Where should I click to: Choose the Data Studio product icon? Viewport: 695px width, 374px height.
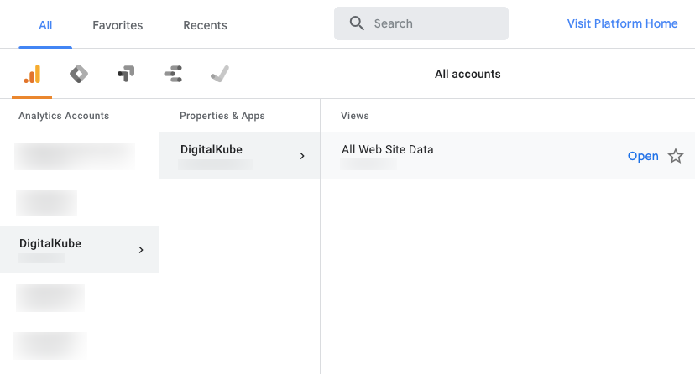click(173, 75)
